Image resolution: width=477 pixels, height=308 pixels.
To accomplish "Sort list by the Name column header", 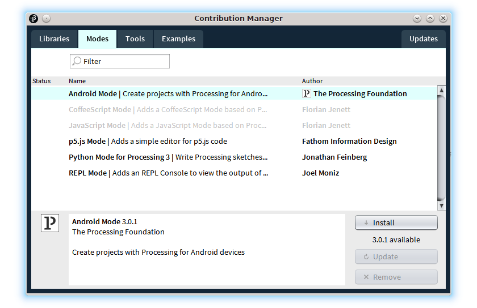I will tap(77, 81).
